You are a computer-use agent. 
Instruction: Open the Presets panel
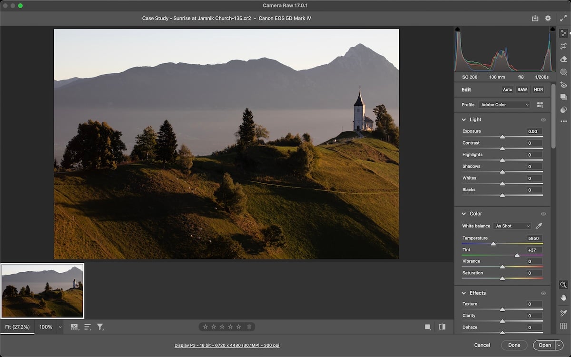[x=563, y=97]
